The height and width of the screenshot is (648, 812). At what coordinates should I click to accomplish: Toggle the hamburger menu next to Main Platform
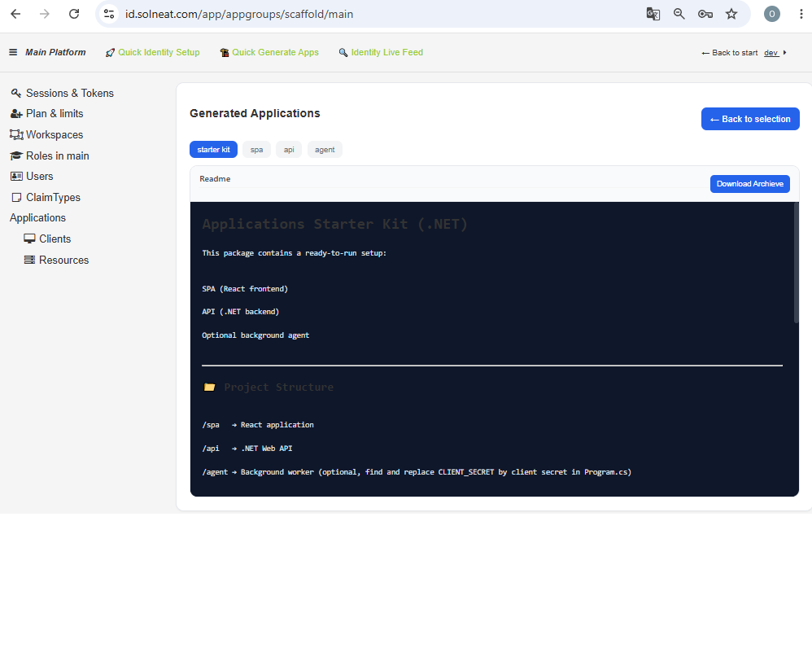point(13,52)
